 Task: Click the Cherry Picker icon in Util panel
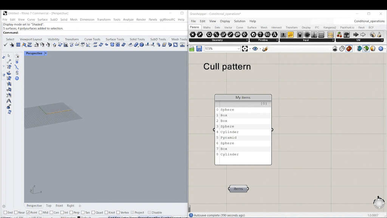[339, 34]
